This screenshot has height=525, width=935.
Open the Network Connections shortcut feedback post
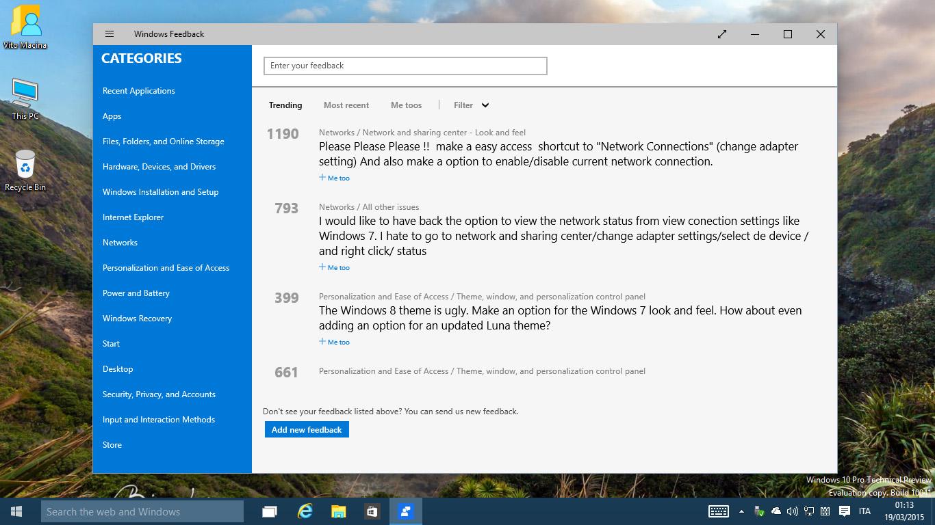(559, 154)
